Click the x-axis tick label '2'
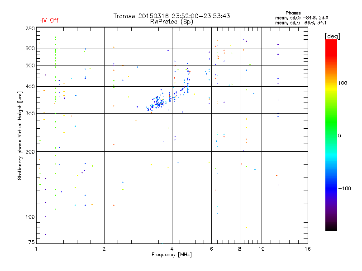The height and width of the screenshot is (271, 362). 104,249
